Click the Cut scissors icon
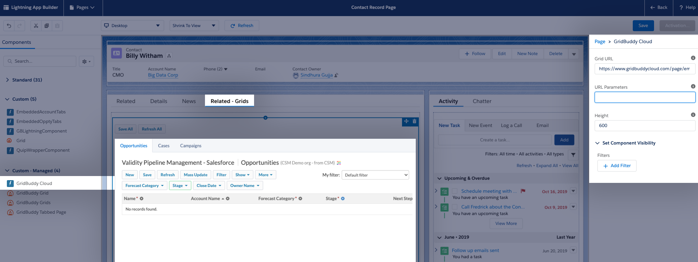This screenshot has width=698, height=262. pos(36,26)
